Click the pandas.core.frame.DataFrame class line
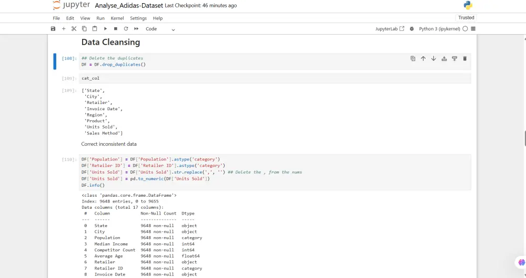The image size is (526, 278). 129,195
